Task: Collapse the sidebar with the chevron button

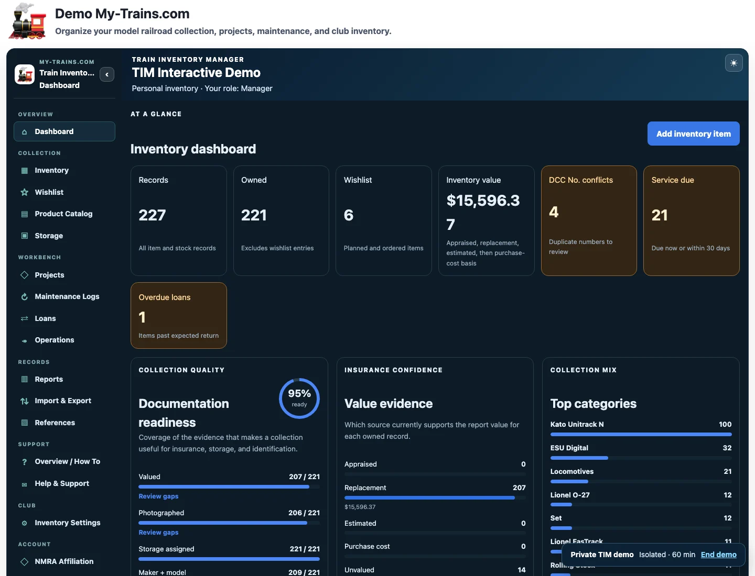Action: click(x=107, y=74)
